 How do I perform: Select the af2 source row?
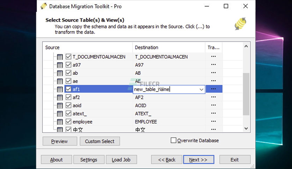tap(76, 97)
